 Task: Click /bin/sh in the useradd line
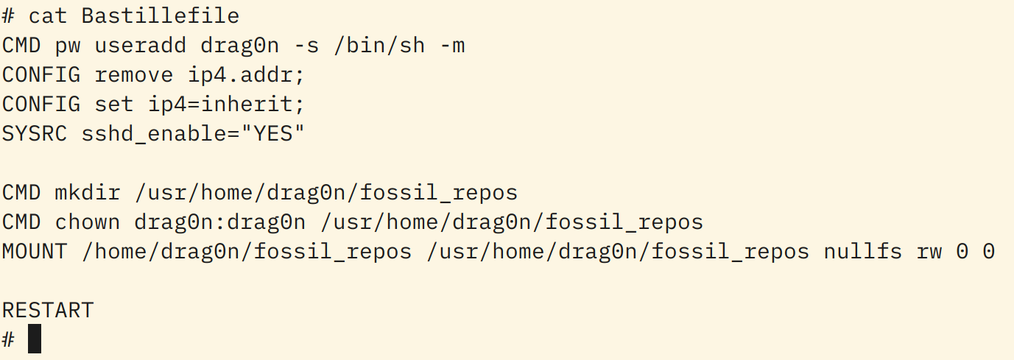pyautogui.click(x=379, y=45)
